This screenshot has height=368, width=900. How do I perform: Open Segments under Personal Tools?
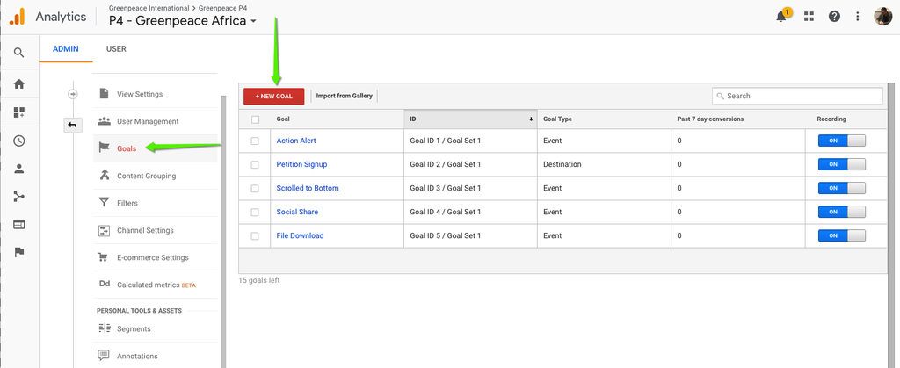134,329
